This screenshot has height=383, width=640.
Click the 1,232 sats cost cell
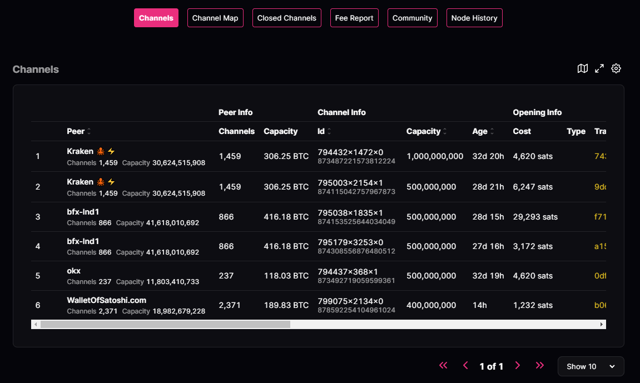click(x=533, y=305)
